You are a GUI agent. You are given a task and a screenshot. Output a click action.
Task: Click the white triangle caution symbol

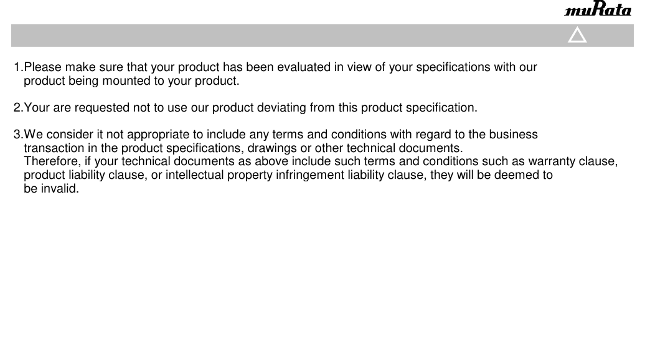pos(577,36)
